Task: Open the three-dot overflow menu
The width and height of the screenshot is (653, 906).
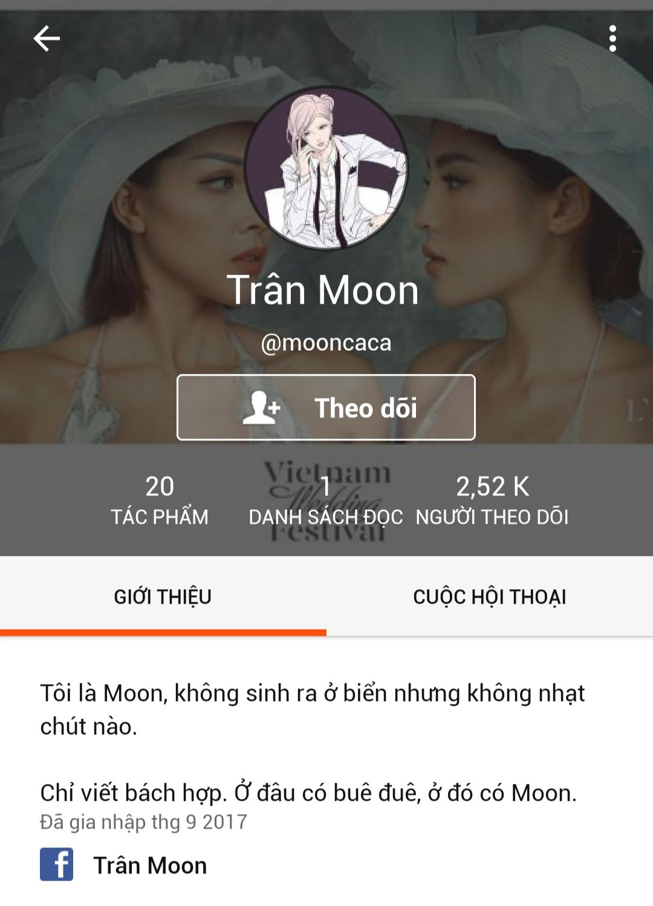Action: (x=612, y=39)
